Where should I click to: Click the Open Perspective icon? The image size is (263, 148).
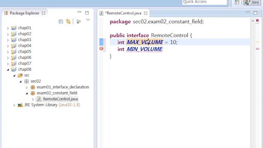coord(237,2)
